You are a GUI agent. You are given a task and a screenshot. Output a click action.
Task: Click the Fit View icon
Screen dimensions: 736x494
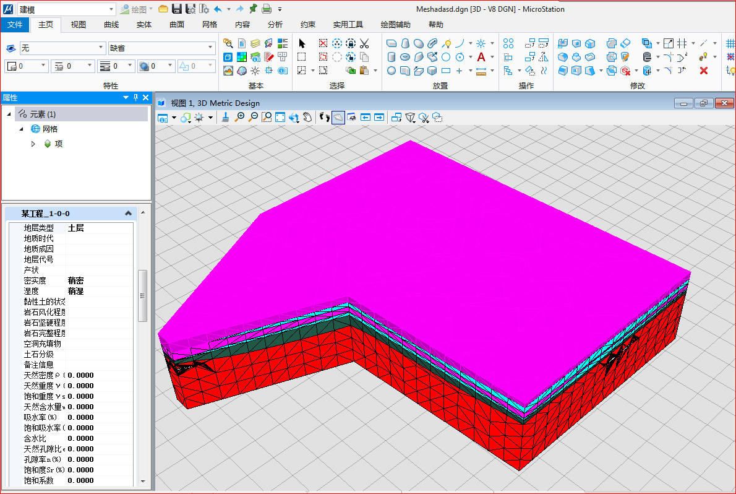click(x=280, y=117)
